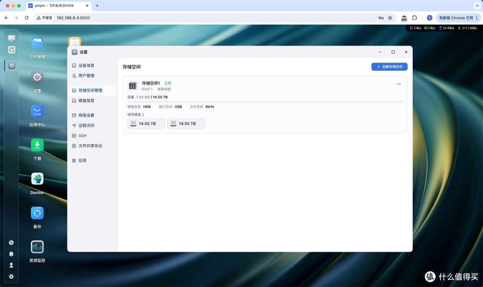Open the colorful app grid launcher
This screenshot has width=483, height=287.
coord(12,50)
